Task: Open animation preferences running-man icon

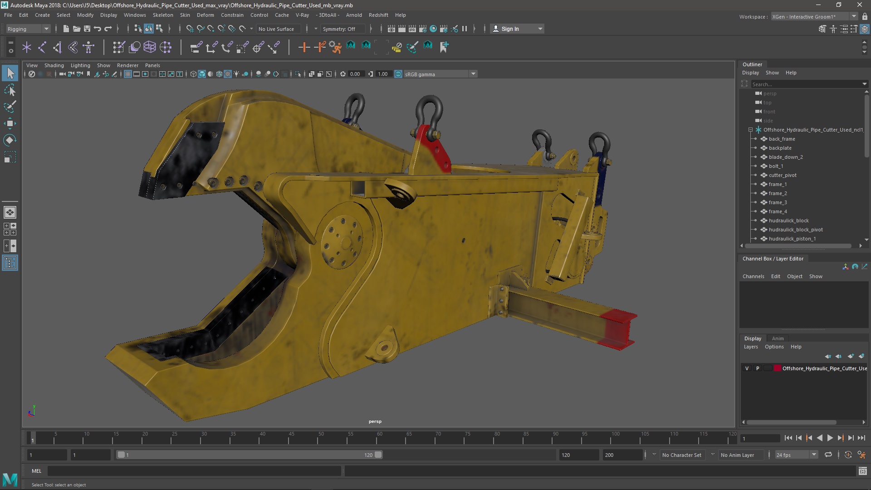Action: click(861, 455)
